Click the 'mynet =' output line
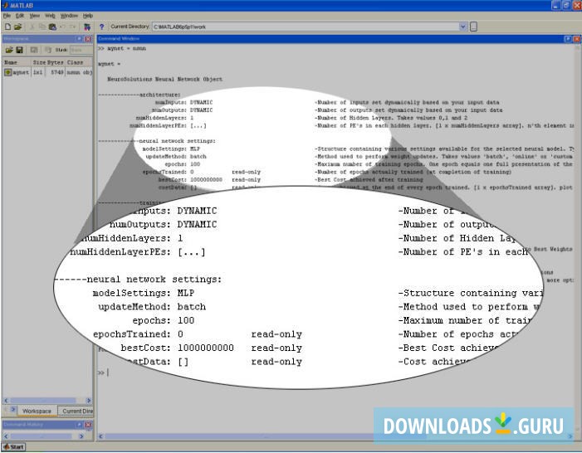This screenshot has width=582, height=453. (x=109, y=64)
